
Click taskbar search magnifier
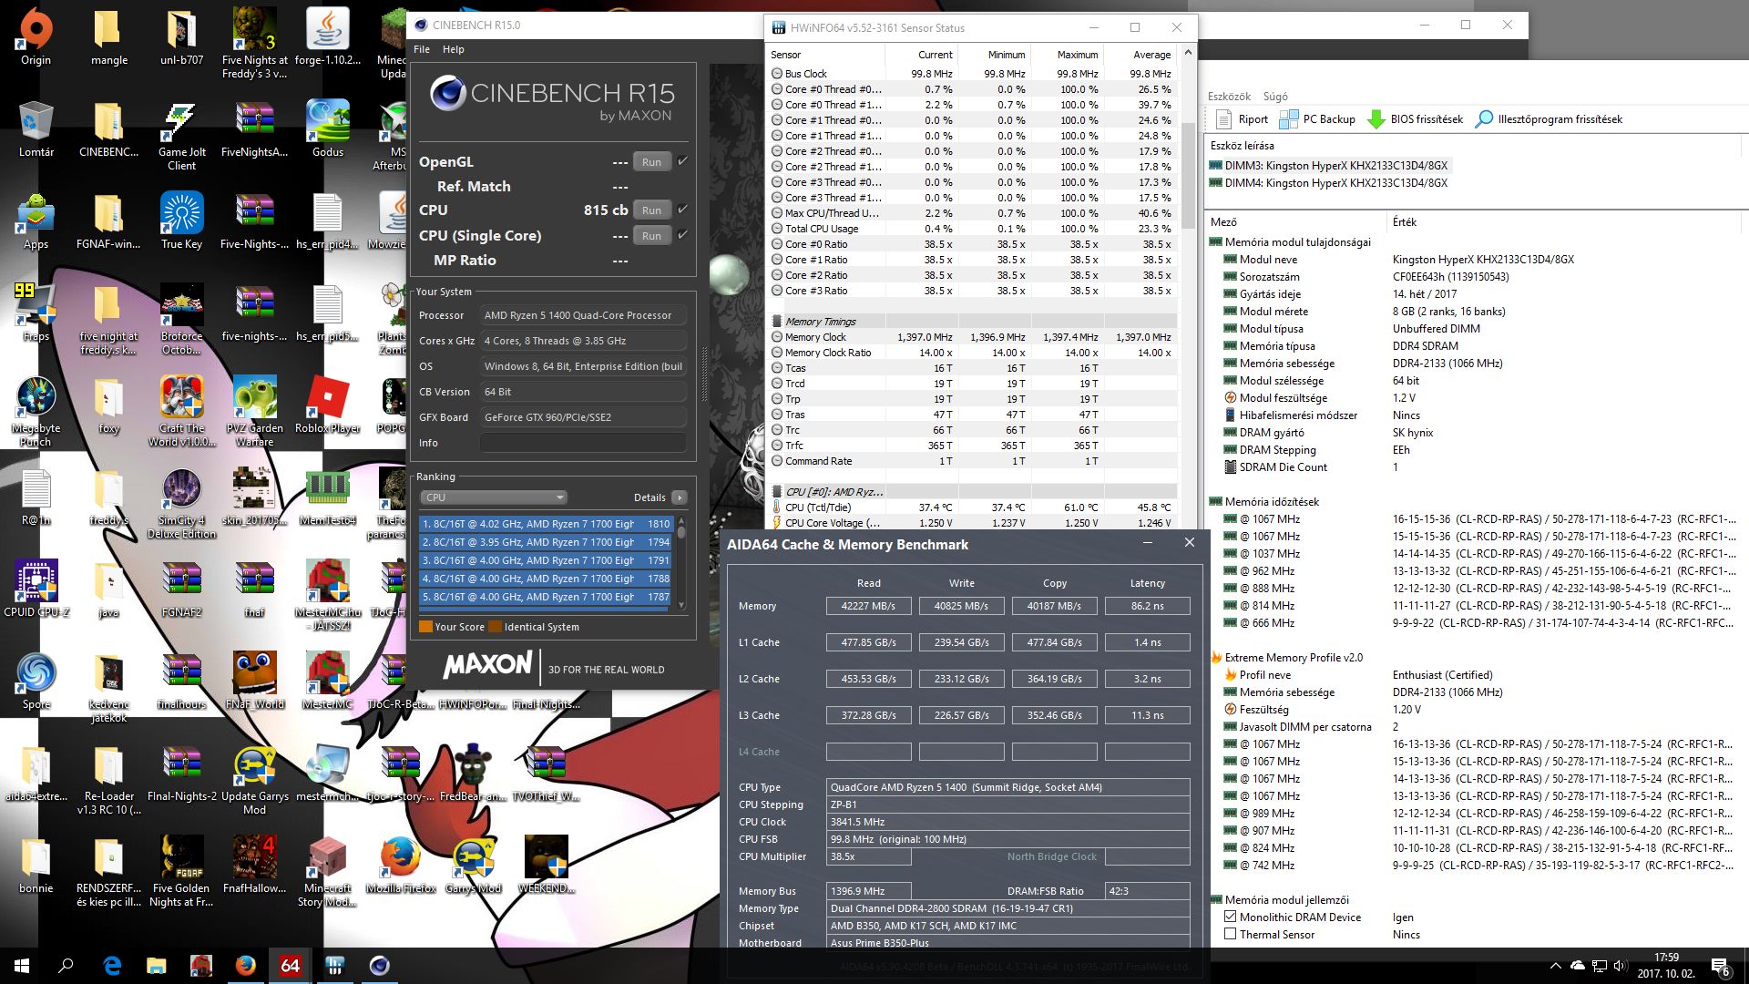coord(66,966)
